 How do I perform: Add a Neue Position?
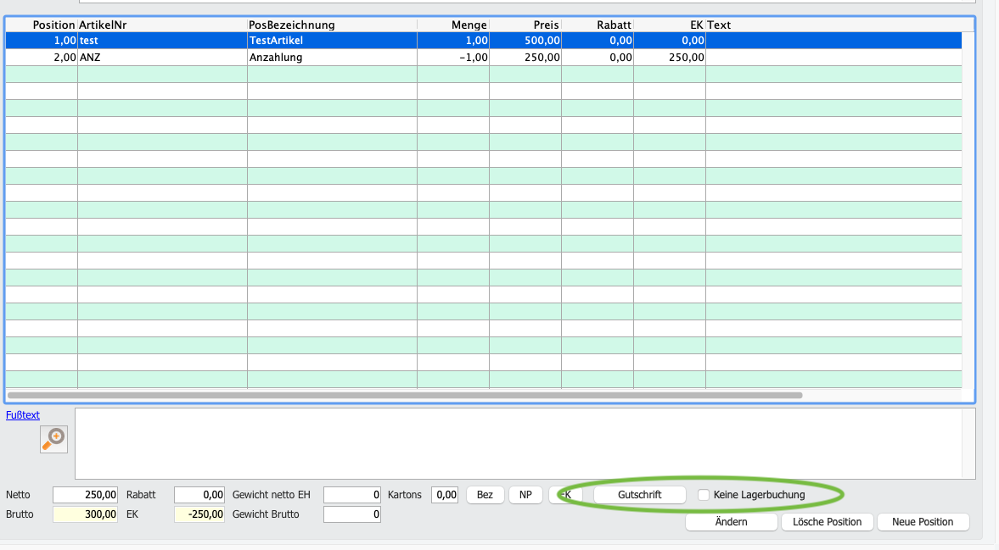[x=923, y=522]
